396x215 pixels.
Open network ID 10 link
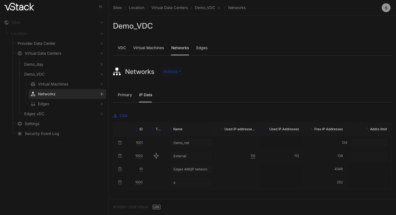[x=141, y=169]
